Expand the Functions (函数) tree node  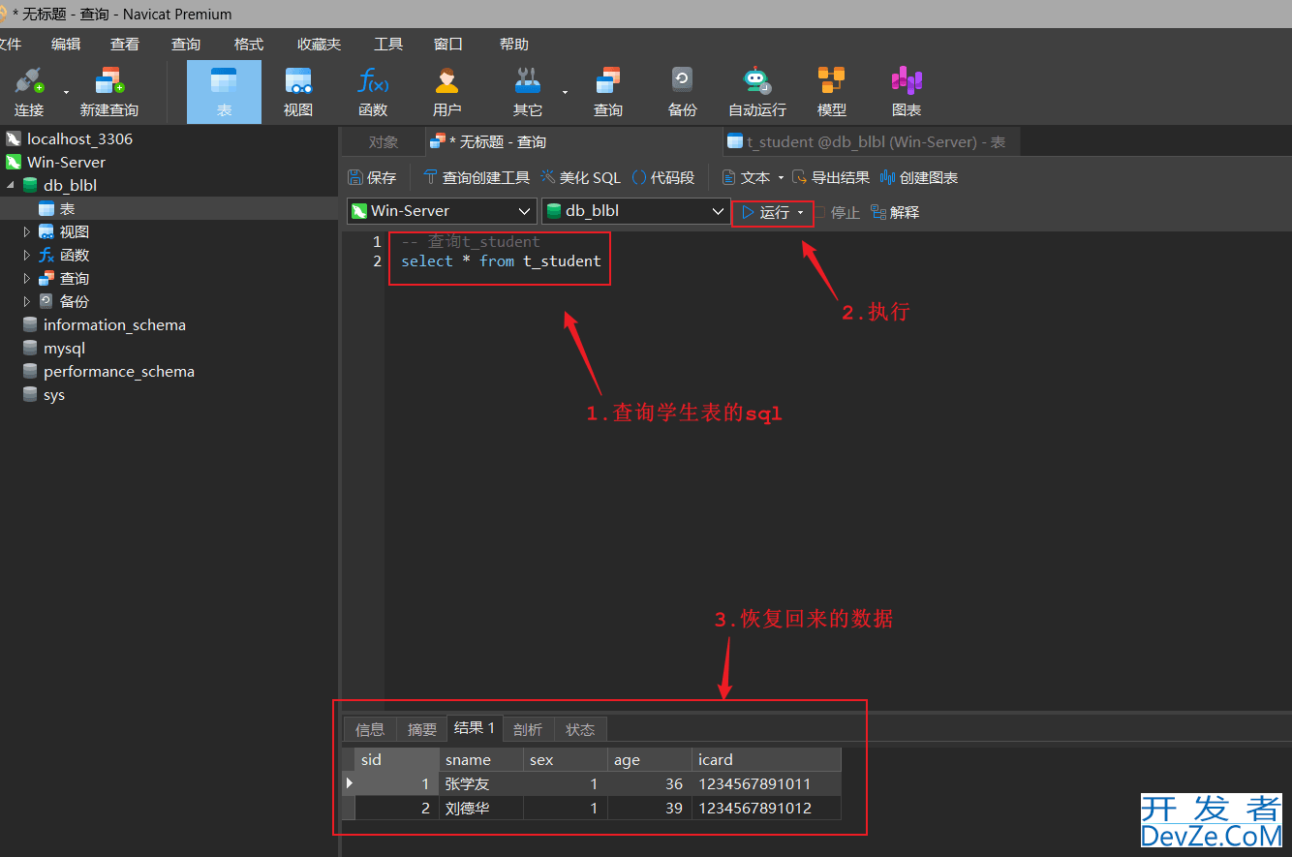tap(27, 255)
